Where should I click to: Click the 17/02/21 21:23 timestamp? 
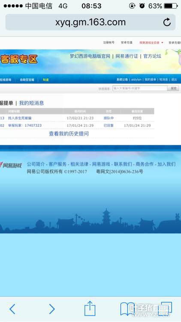80,118
